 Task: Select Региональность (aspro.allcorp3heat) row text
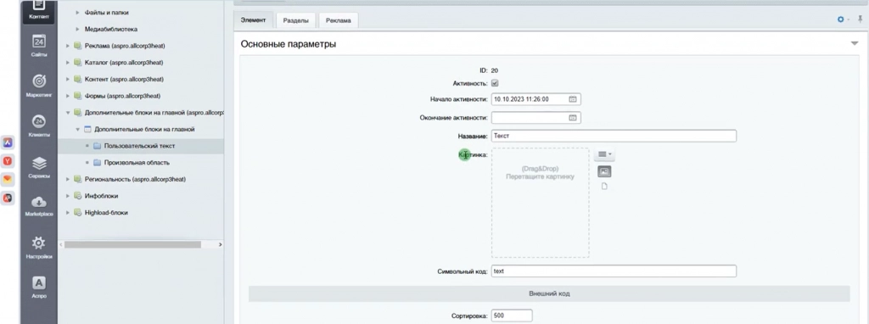click(x=135, y=179)
